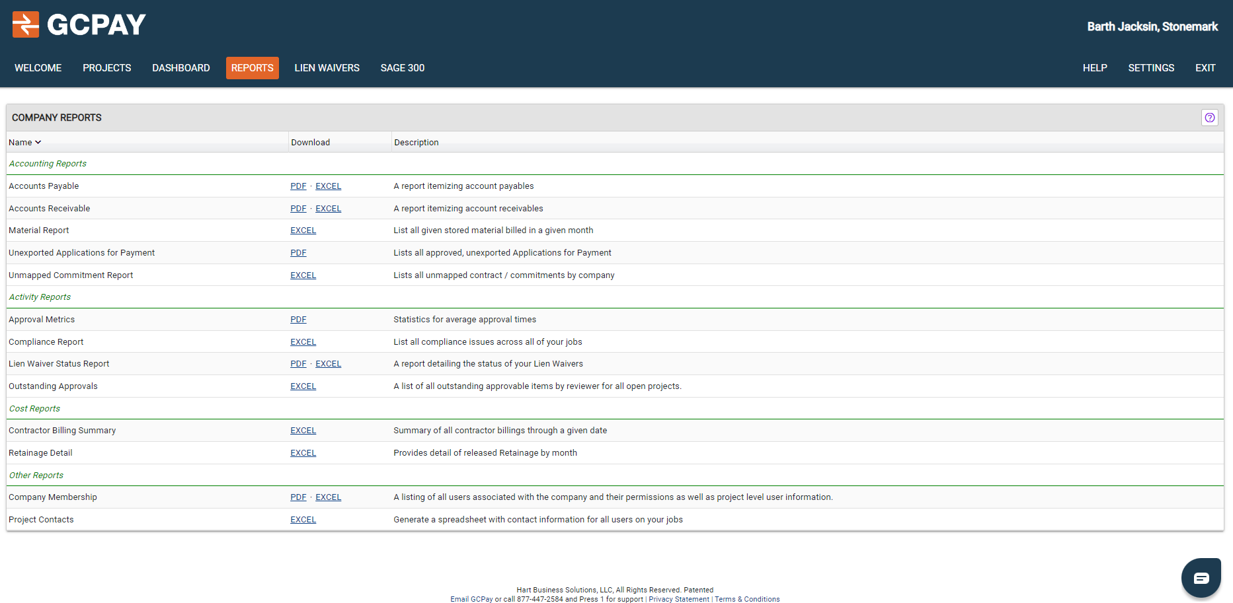Get Unexported Applications for Payment PDF
Image resolution: width=1233 pixels, height=603 pixels.
click(x=298, y=253)
